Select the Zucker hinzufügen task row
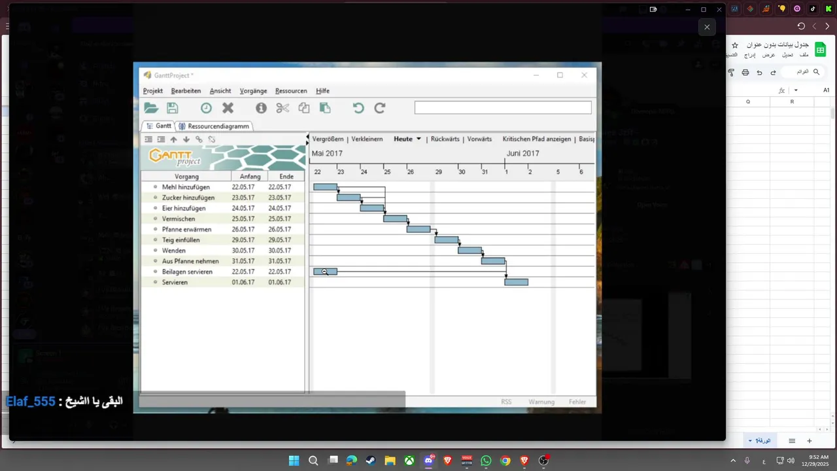 tap(223, 198)
